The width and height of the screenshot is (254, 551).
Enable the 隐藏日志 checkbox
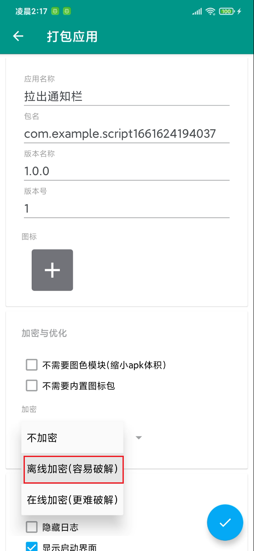(31, 527)
